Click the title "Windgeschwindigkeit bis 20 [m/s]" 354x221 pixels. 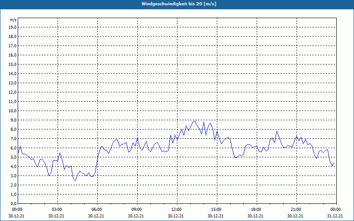coord(179,4)
